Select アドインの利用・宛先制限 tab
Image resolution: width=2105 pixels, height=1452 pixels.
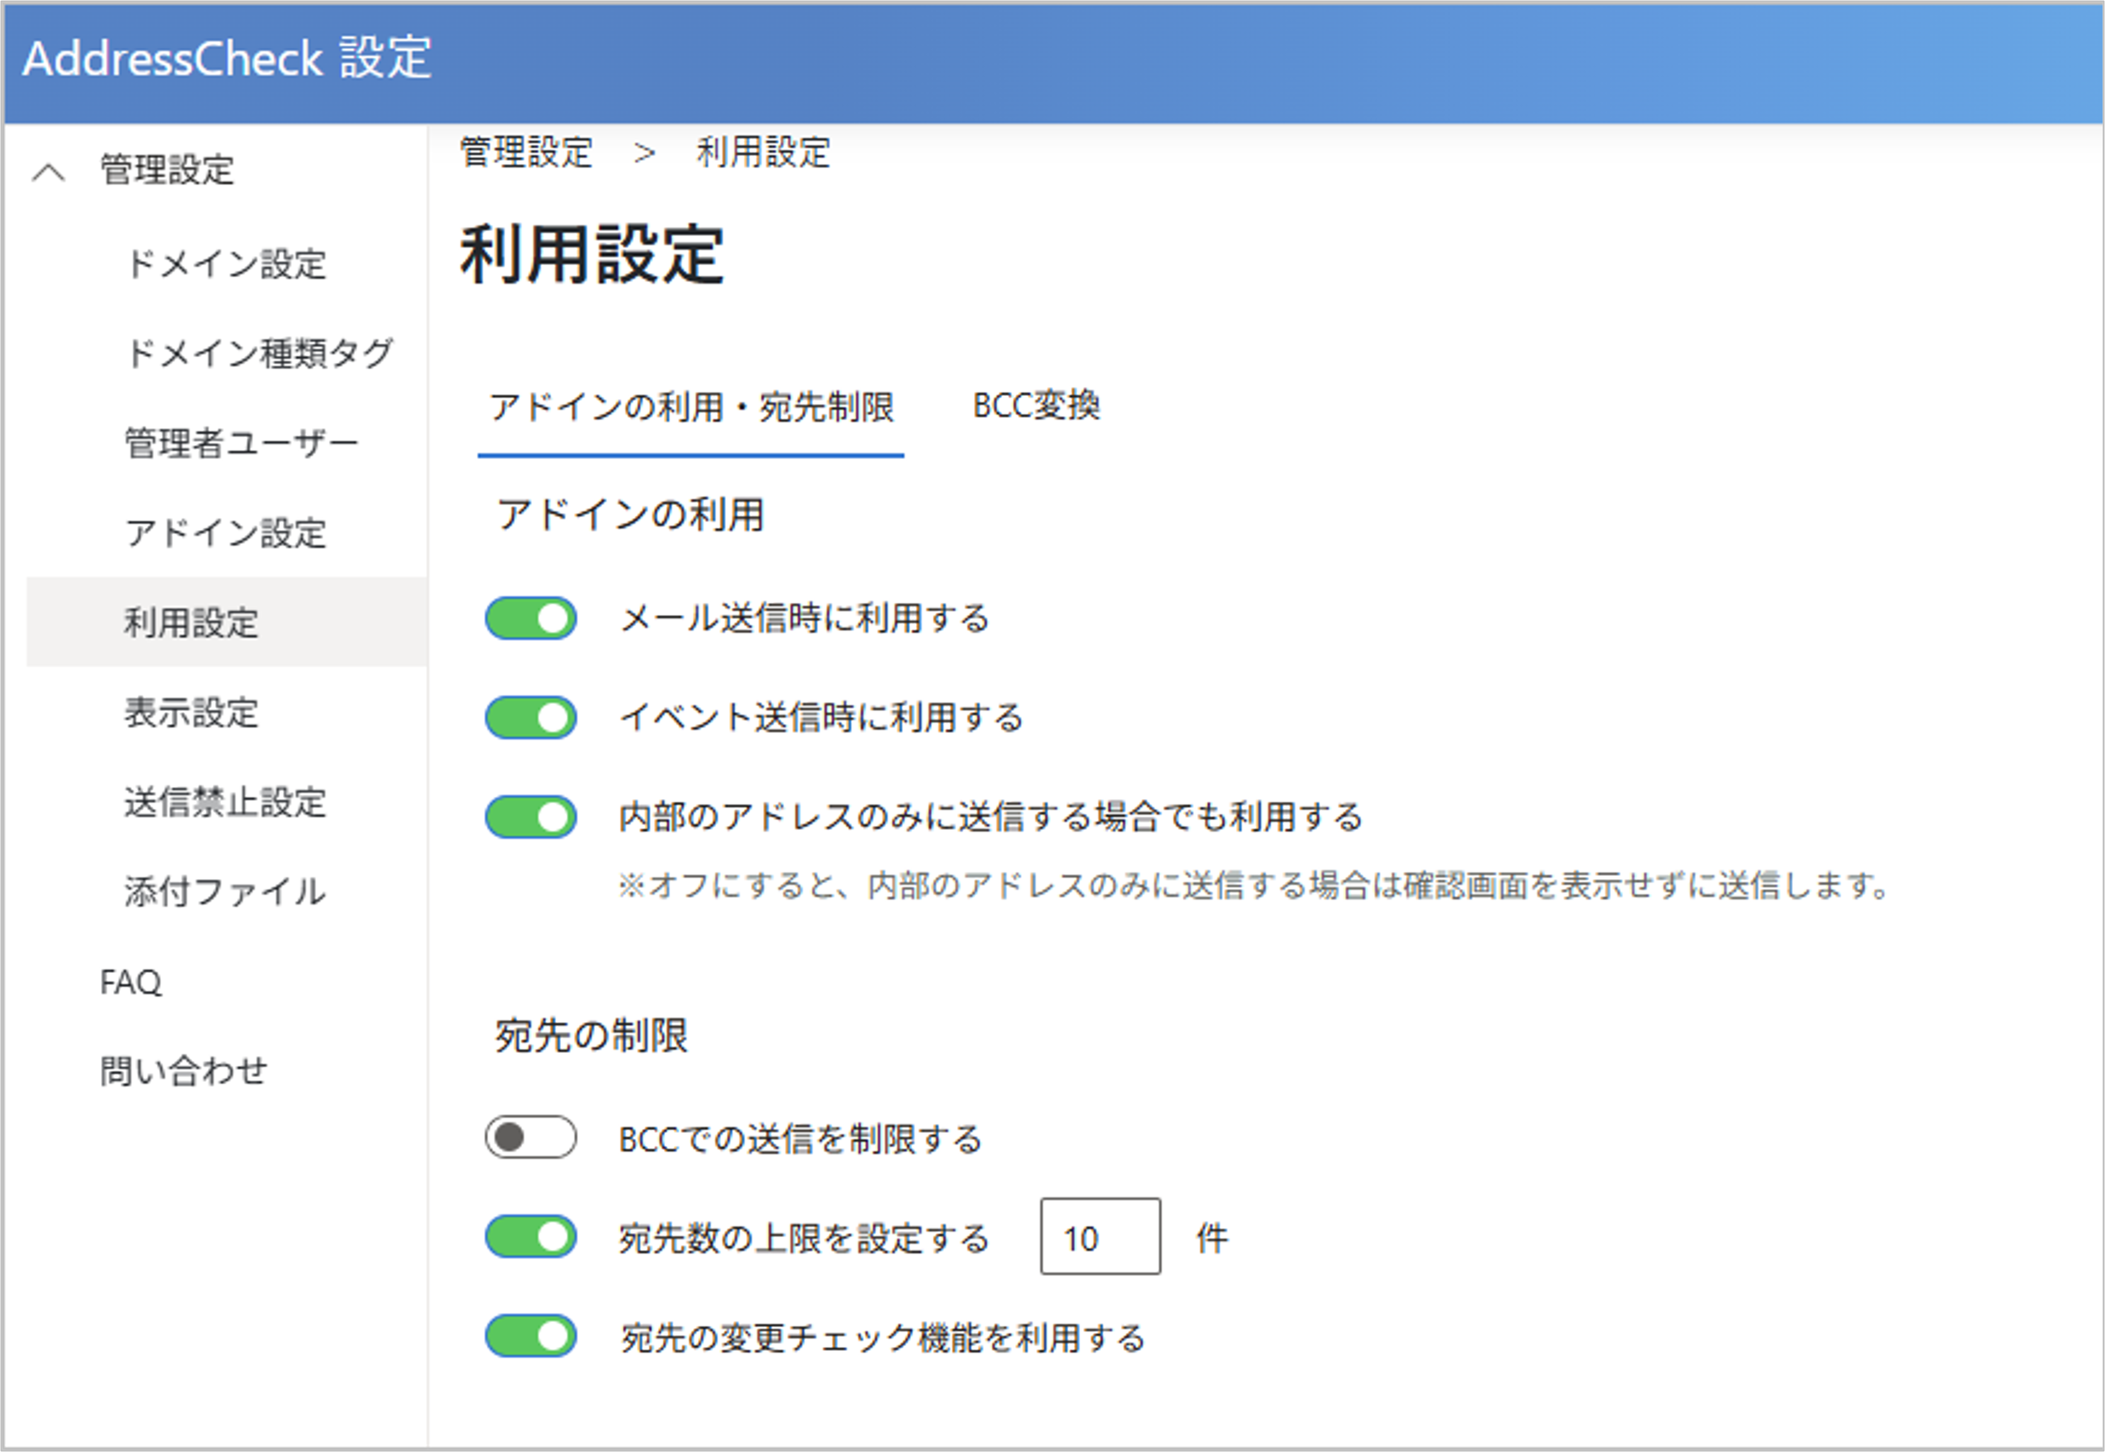(692, 407)
